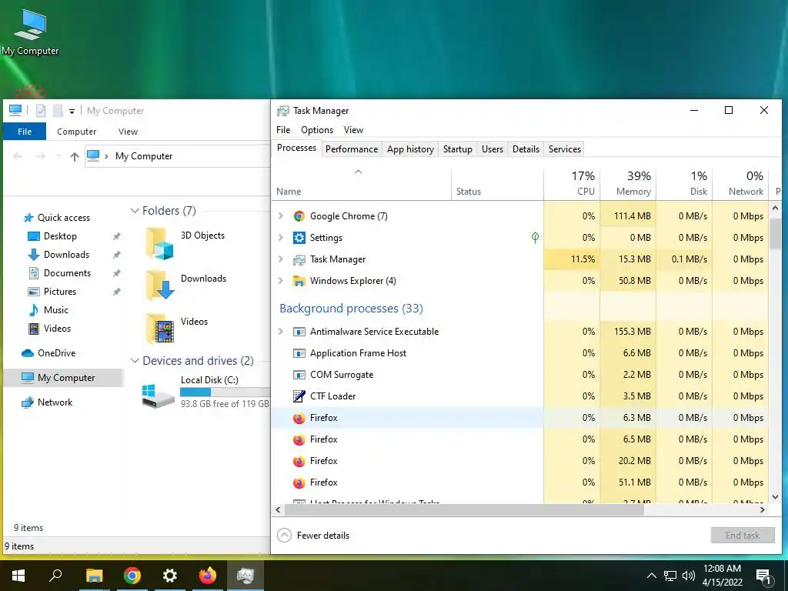Click the Explorer address bar path field
788x591 pixels.
point(178,156)
